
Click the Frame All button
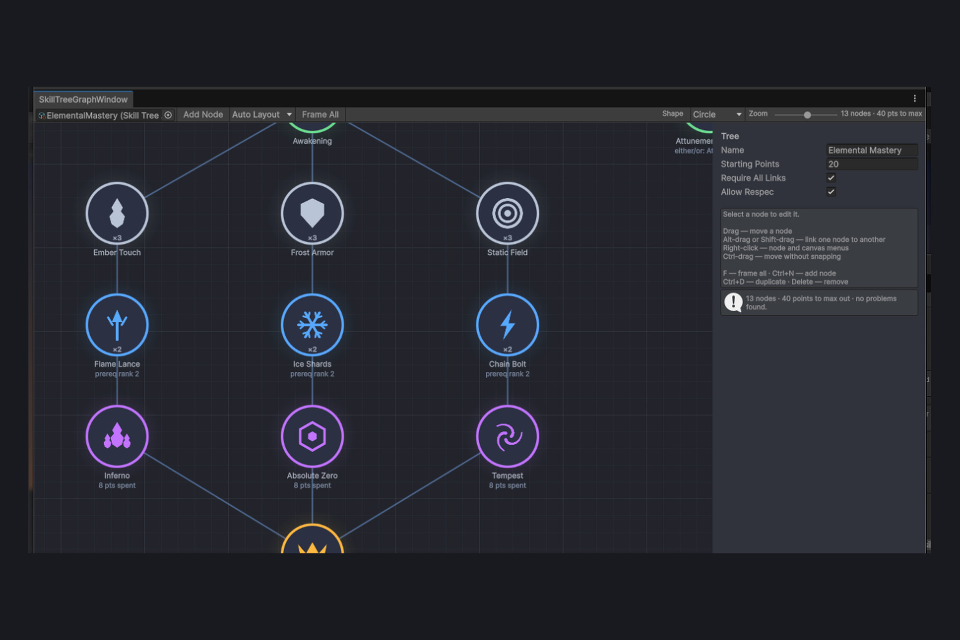pos(320,114)
